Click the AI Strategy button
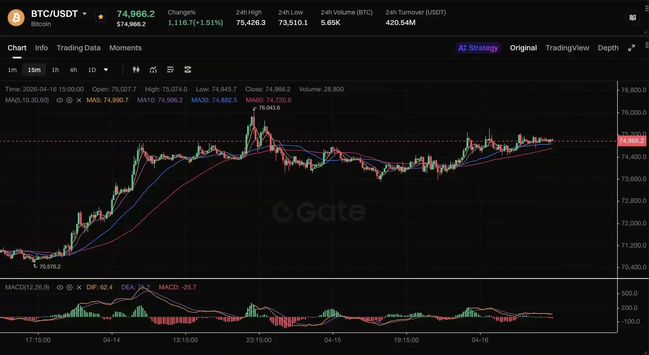The image size is (649, 355). pyautogui.click(x=478, y=48)
